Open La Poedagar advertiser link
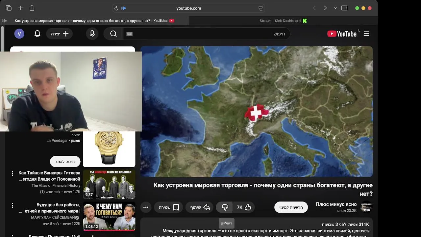The image size is (421, 237). click(57, 141)
